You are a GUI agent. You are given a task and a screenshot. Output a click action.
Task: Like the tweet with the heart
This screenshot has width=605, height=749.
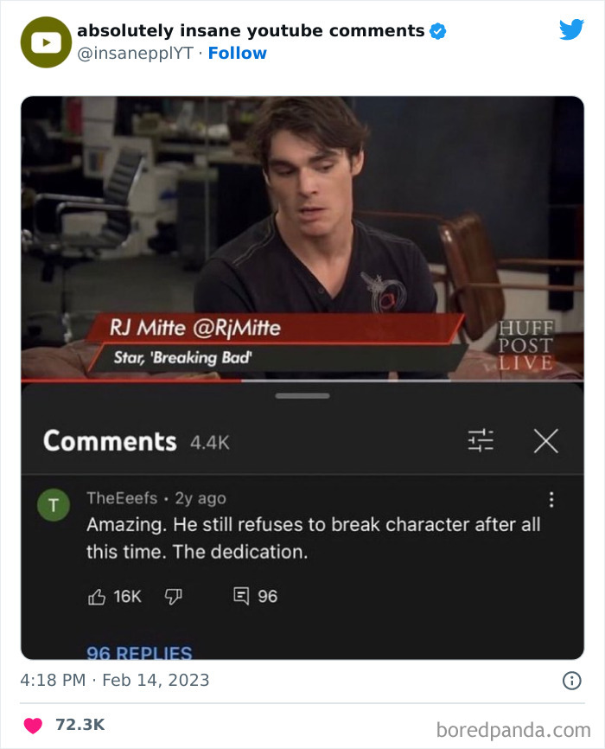tap(33, 725)
